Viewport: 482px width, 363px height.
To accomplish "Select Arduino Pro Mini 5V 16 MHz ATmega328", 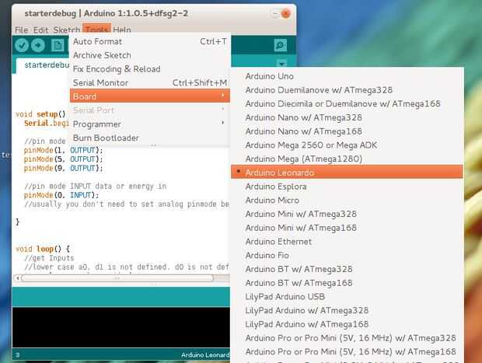I will tap(347, 338).
